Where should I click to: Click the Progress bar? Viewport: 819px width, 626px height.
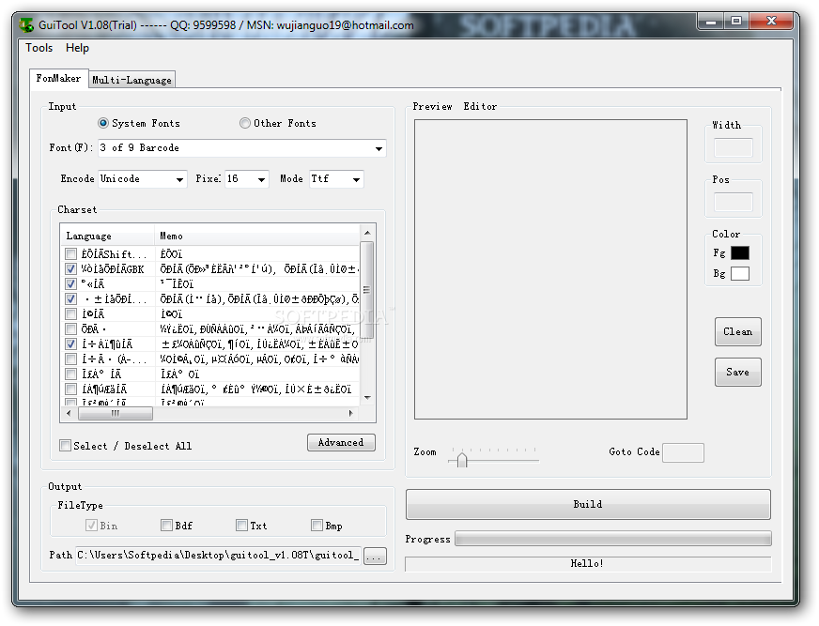pos(613,539)
